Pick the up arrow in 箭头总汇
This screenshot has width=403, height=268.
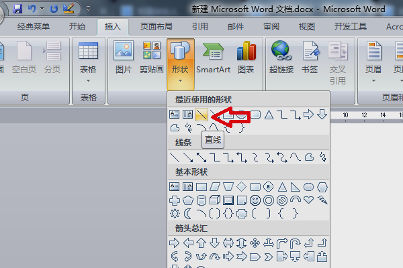(201, 243)
